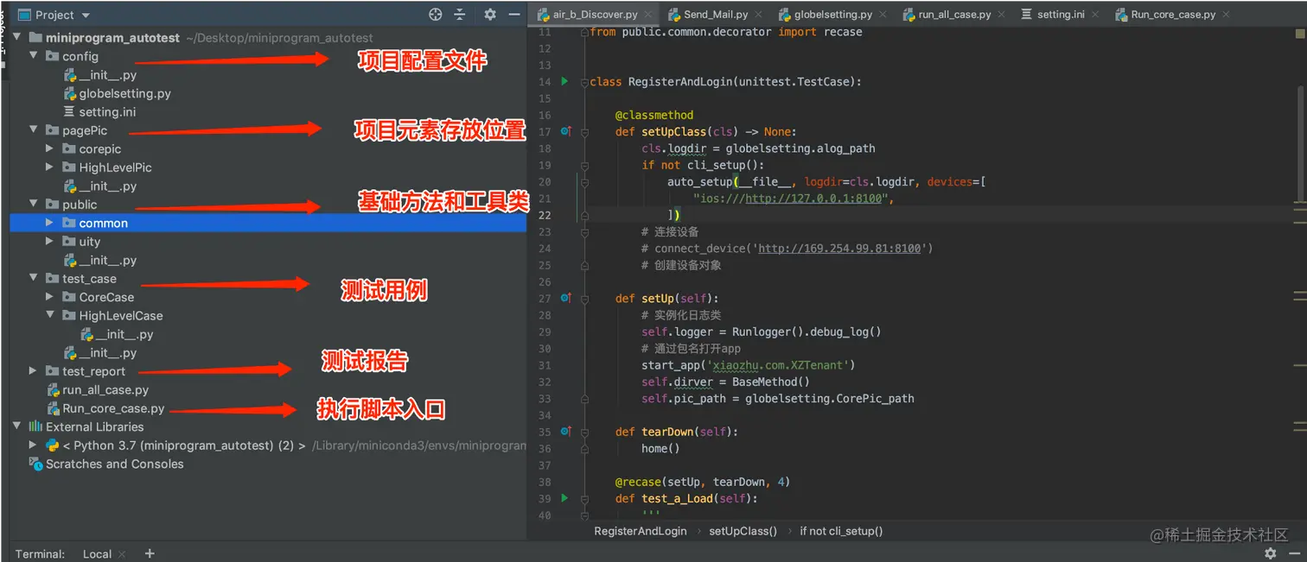Click the Terminal: panel label

pos(40,554)
